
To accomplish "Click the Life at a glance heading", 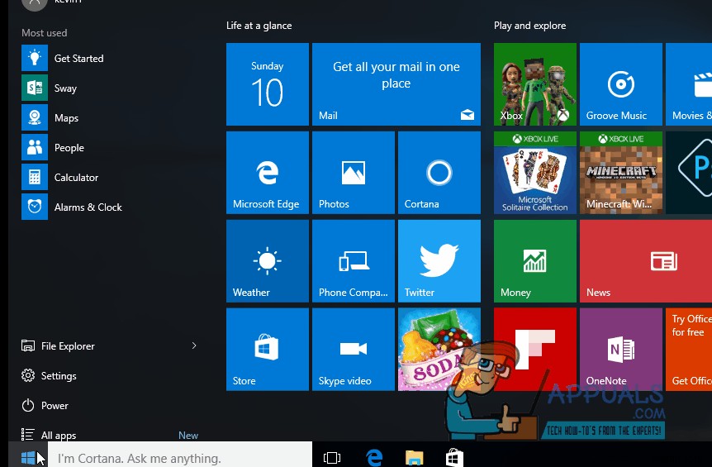I will [259, 26].
